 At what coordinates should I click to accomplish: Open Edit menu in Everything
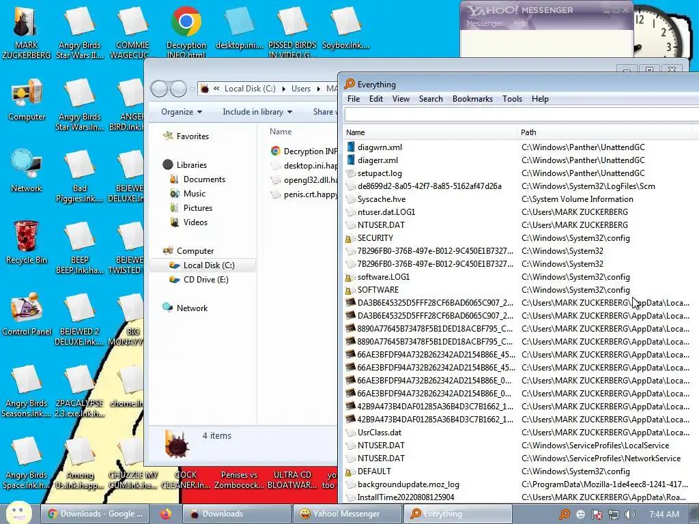[x=376, y=99]
